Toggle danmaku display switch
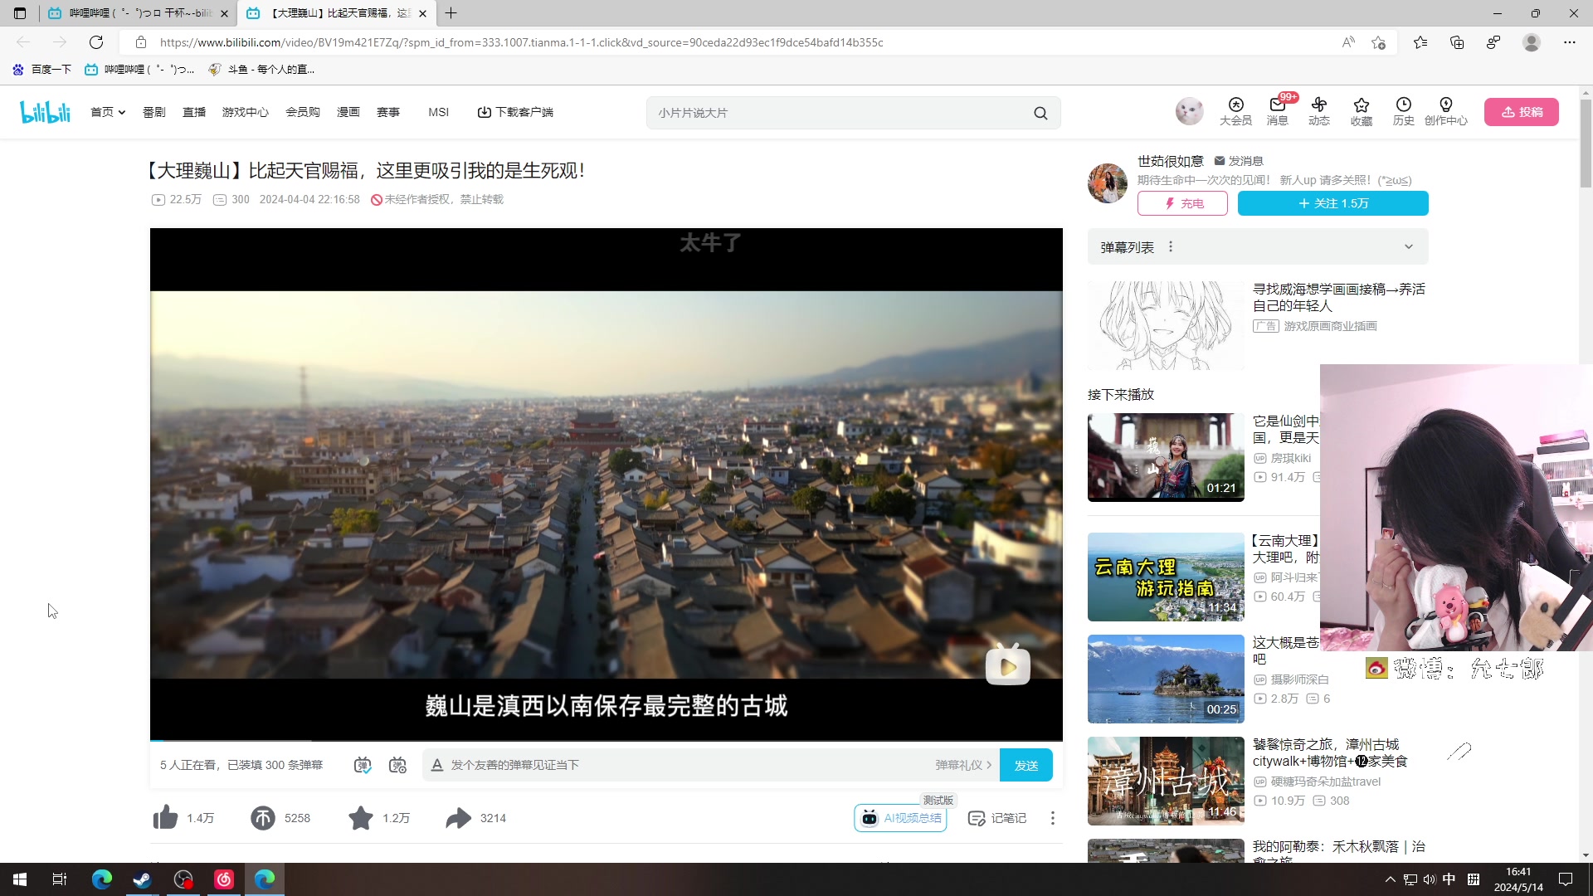The image size is (1593, 896). point(363,765)
